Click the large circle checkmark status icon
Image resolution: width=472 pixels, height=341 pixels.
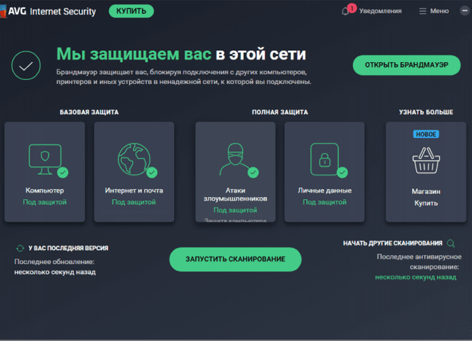pos(26,65)
